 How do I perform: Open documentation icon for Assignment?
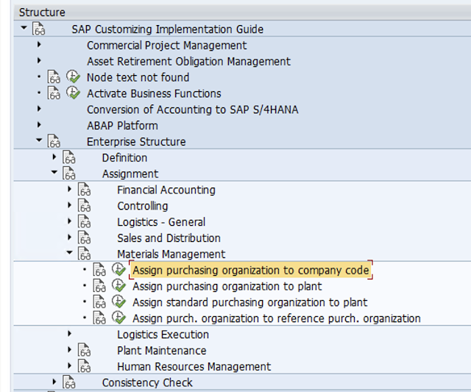click(x=69, y=173)
